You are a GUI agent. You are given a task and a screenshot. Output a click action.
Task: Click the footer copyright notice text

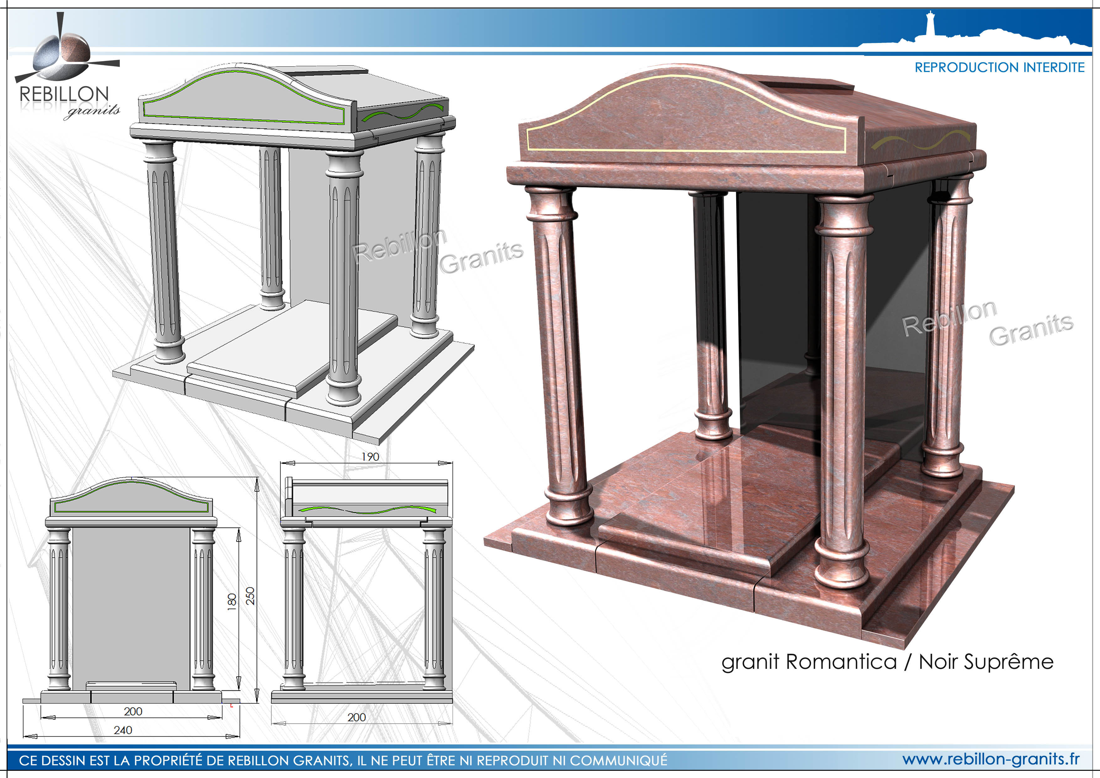(342, 760)
